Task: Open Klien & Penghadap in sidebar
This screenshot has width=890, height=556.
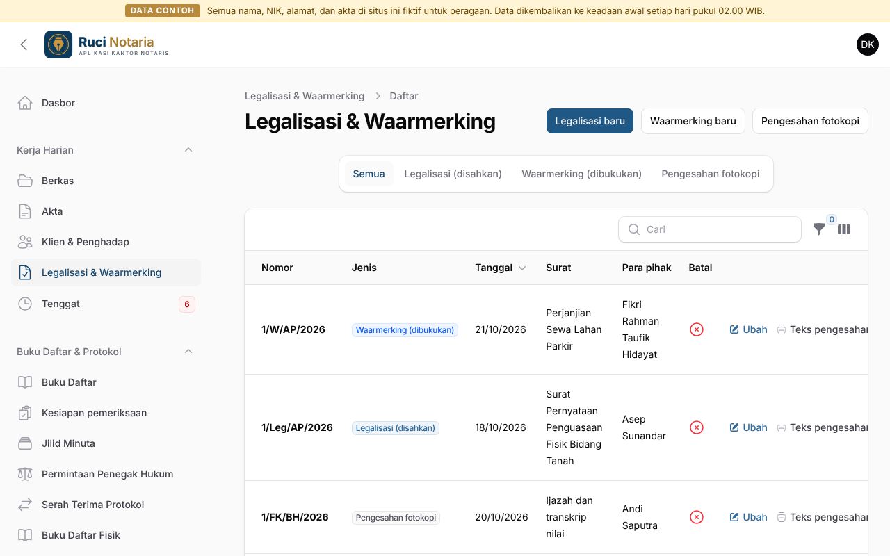Action: (x=106, y=242)
